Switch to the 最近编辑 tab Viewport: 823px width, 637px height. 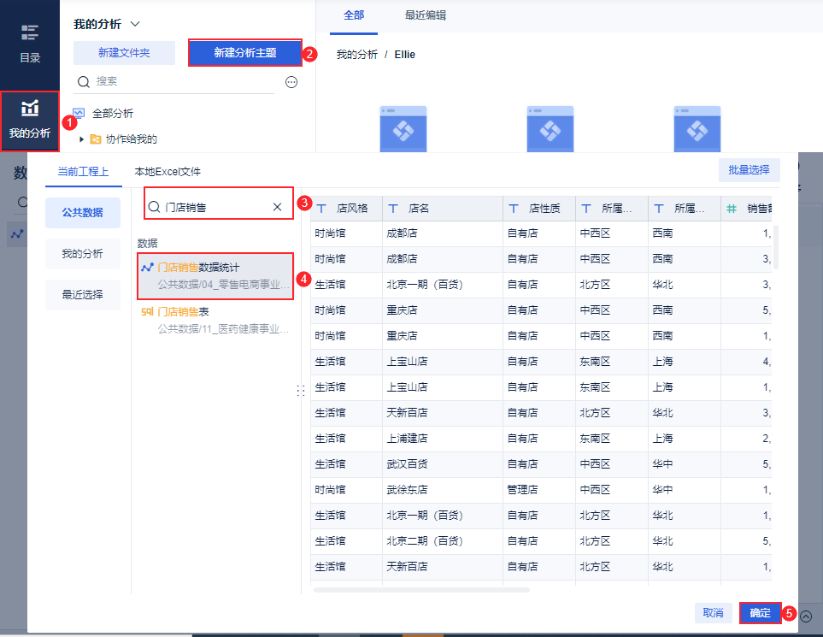[x=425, y=15]
